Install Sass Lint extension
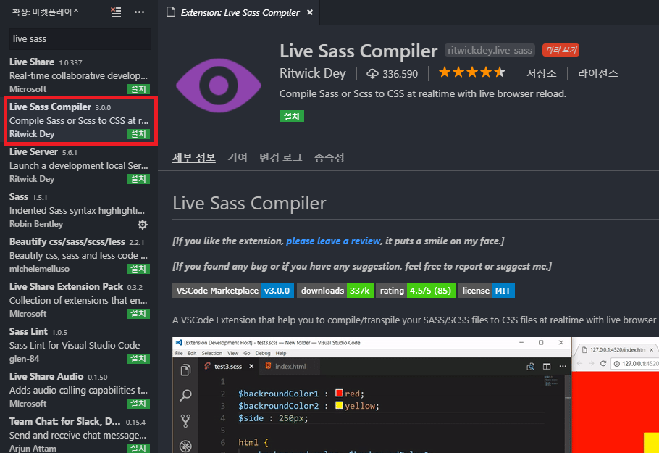659x453 pixels. (138, 360)
